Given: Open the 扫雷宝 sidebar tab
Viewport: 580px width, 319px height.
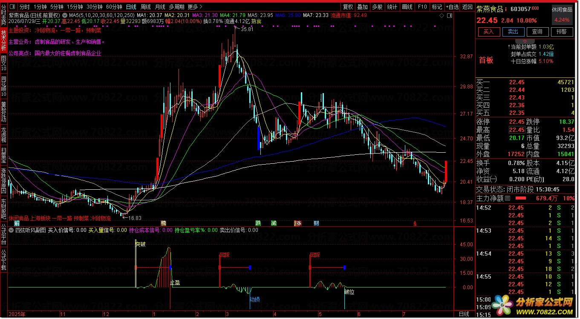Looking at the screenshot, I should (x=4, y=156).
